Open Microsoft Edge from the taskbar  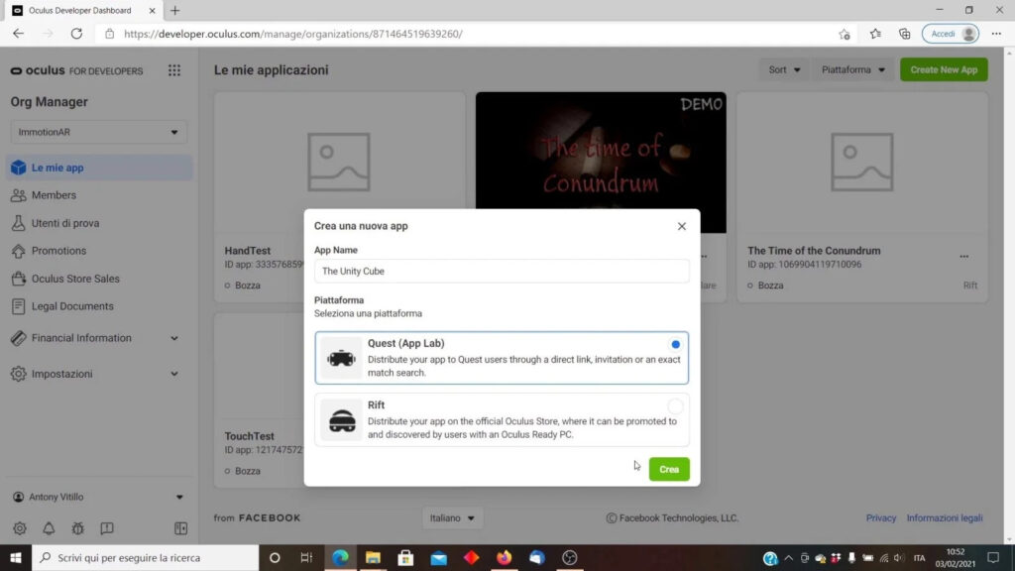340,557
